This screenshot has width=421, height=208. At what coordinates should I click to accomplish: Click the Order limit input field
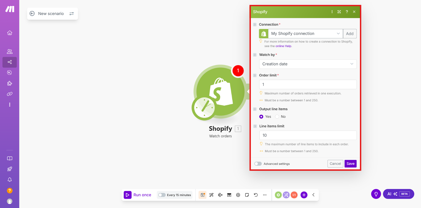click(308, 84)
